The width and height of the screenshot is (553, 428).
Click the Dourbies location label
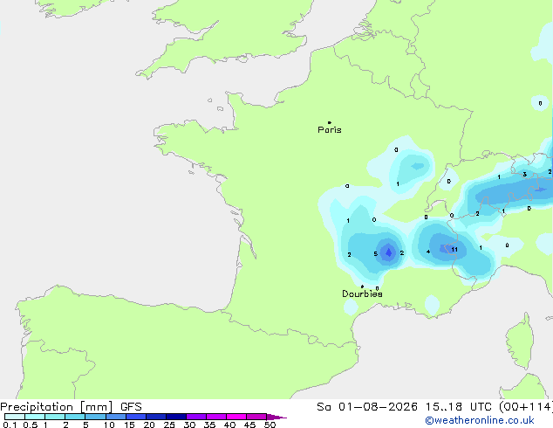[x=362, y=293]
